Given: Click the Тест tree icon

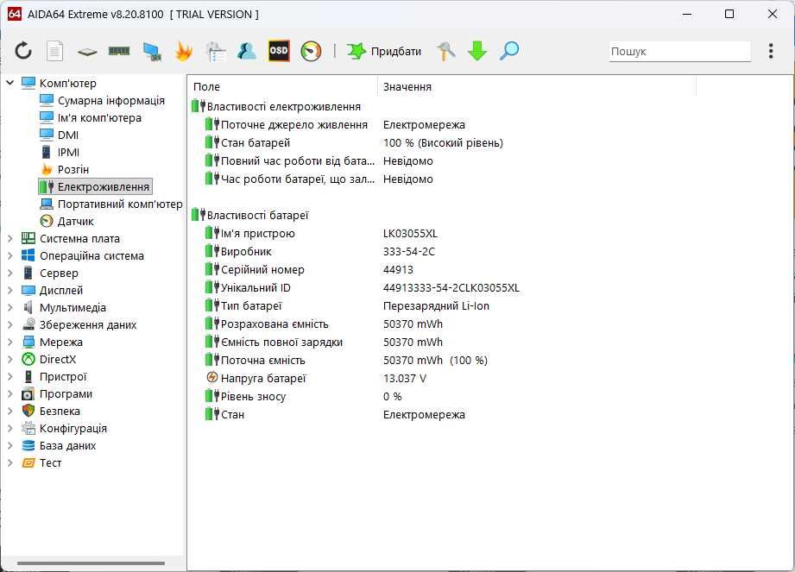Looking at the screenshot, I should click(28, 462).
